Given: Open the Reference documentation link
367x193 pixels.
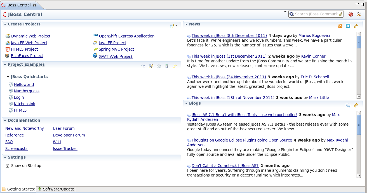Looking at the screenshot, I should (x=15, y=135).
